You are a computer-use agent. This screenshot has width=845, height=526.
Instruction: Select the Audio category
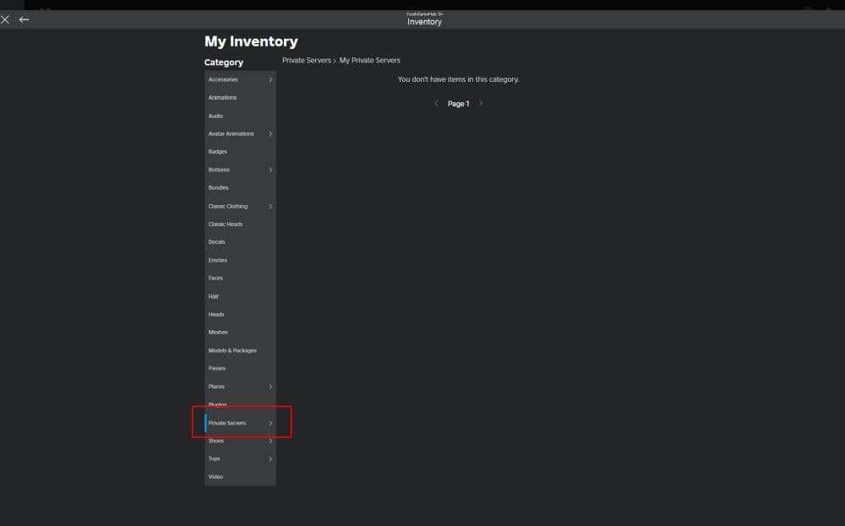point(215,115)
